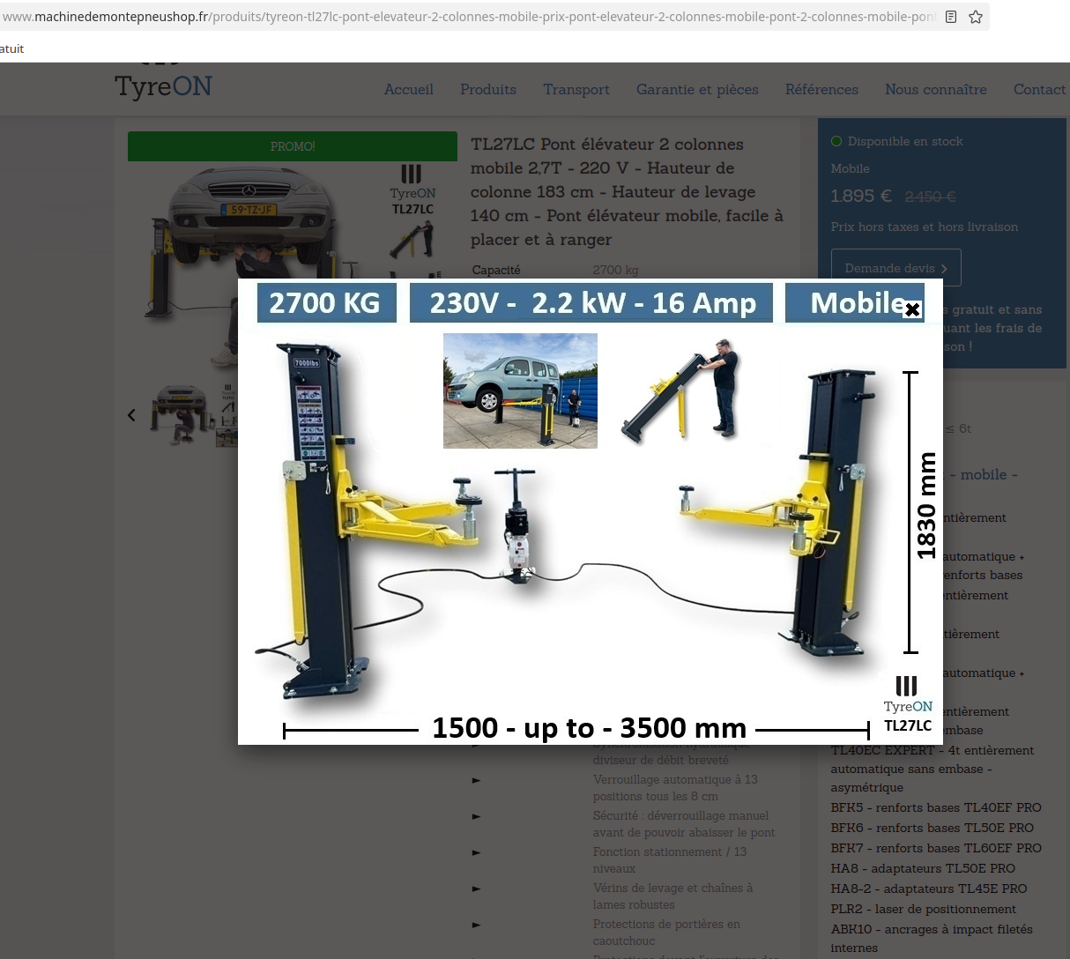Toggle reader view icon in address bar
The image size is (1070, 959).
point(951,17)
